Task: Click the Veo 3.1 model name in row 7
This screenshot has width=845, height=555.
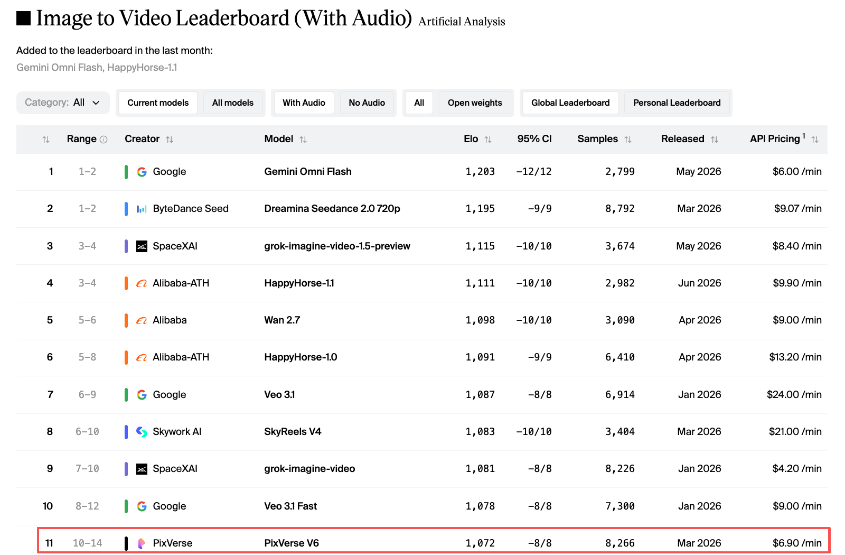Action: point(279,395)
